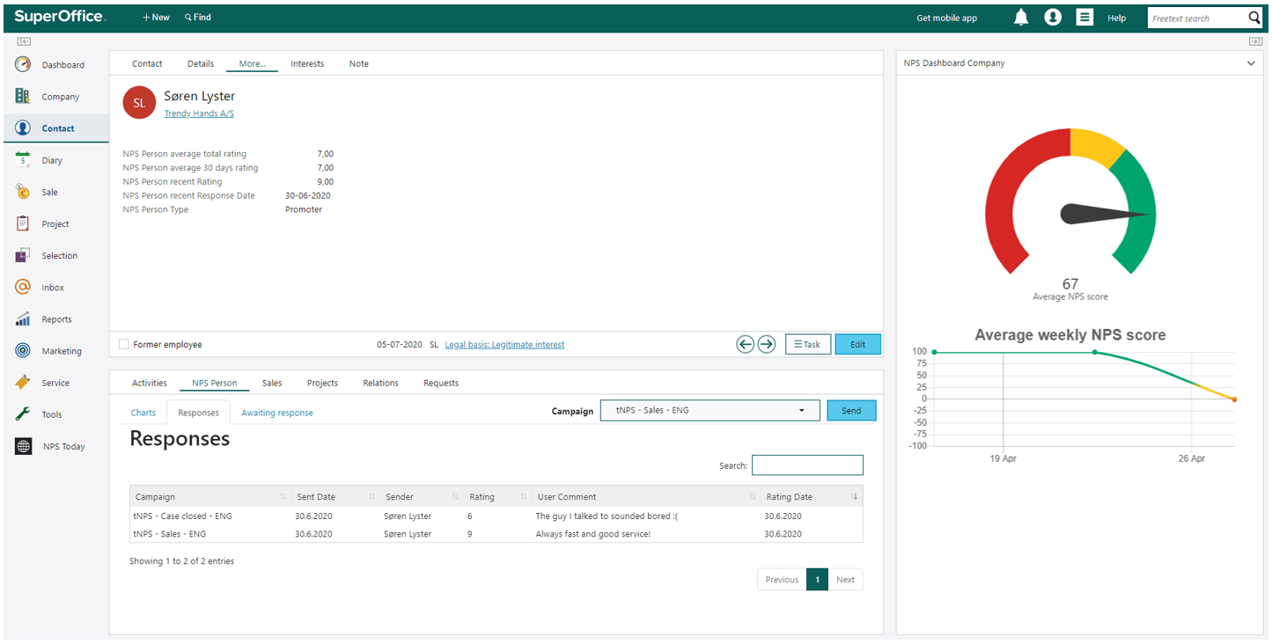Open the Campaign dropdown list
Screen dimensions: 1272x644
(x=710, y=411)
